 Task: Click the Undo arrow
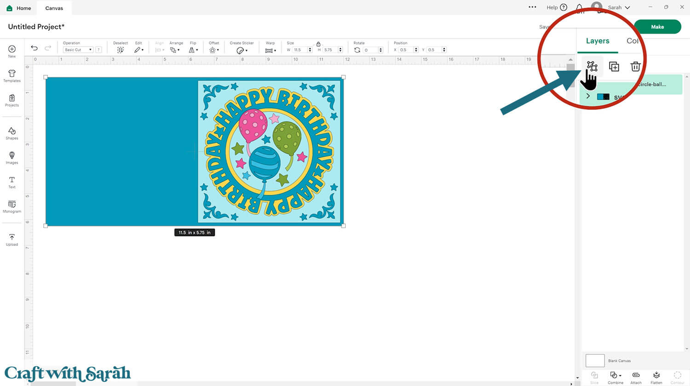pyautogui.click(x=34, y=48)
